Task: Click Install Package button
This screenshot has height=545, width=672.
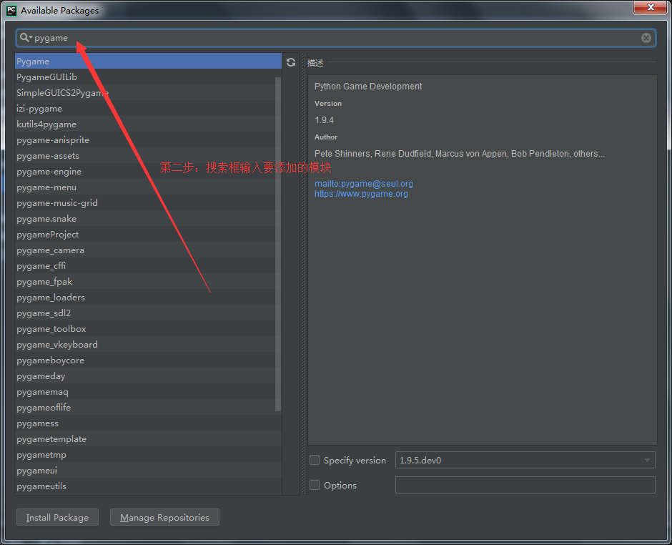Action: coord(57,518)
